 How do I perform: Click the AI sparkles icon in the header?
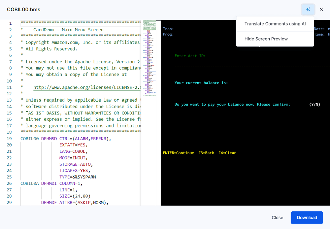pos(308,9)
